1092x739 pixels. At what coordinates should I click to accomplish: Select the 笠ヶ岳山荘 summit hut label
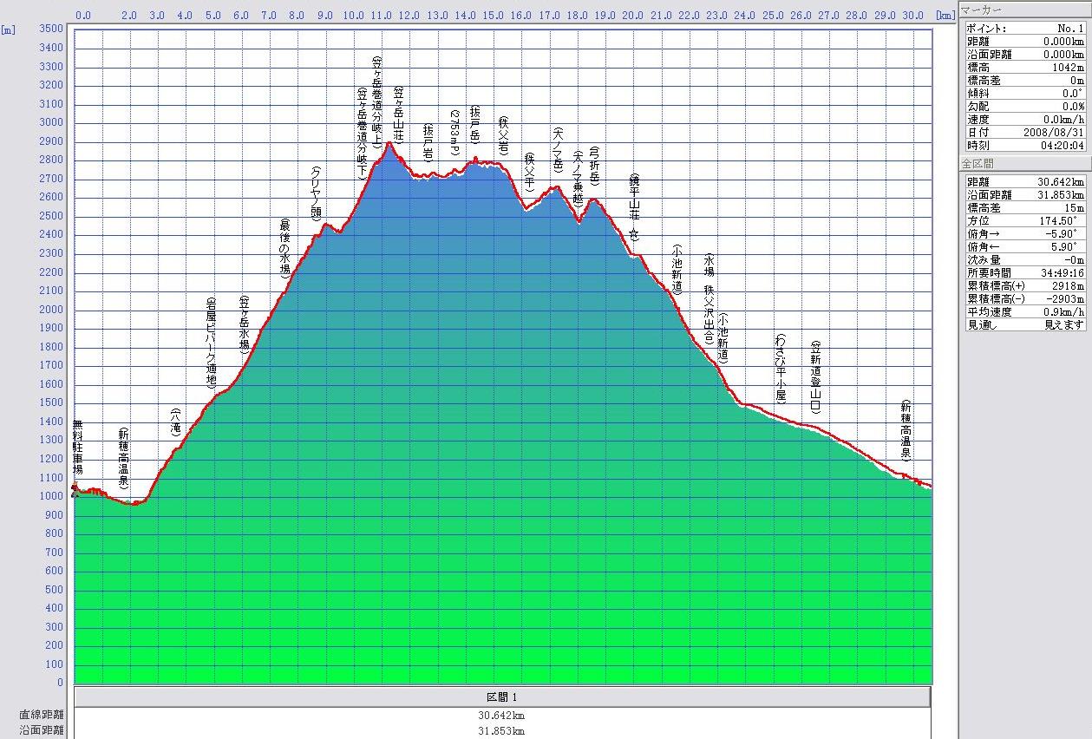[x=399, y=108]
